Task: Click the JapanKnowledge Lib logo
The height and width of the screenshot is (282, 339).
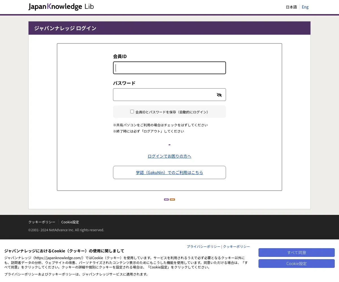Action: pos(61,7)
